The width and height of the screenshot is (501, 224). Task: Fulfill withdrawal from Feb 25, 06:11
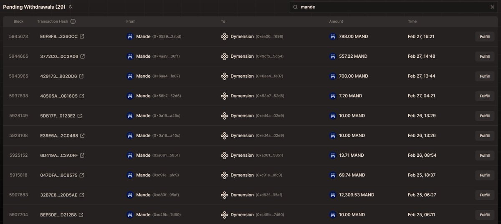tap(485, 215)
